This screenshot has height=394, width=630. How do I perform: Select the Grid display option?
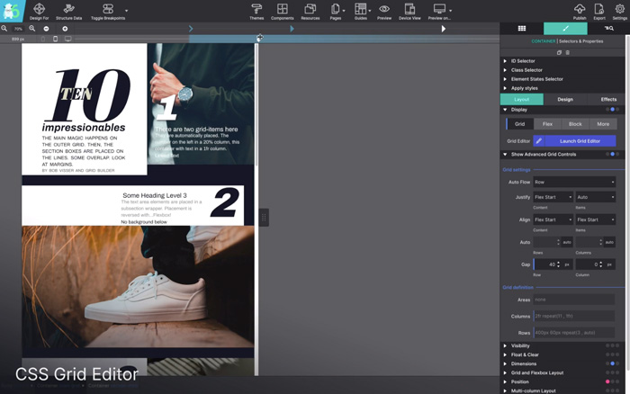click(519, 124)
